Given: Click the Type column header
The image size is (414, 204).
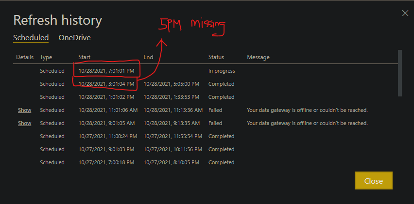Looking at the screenshot, I should pyautogui.click(x=46, y=57).
